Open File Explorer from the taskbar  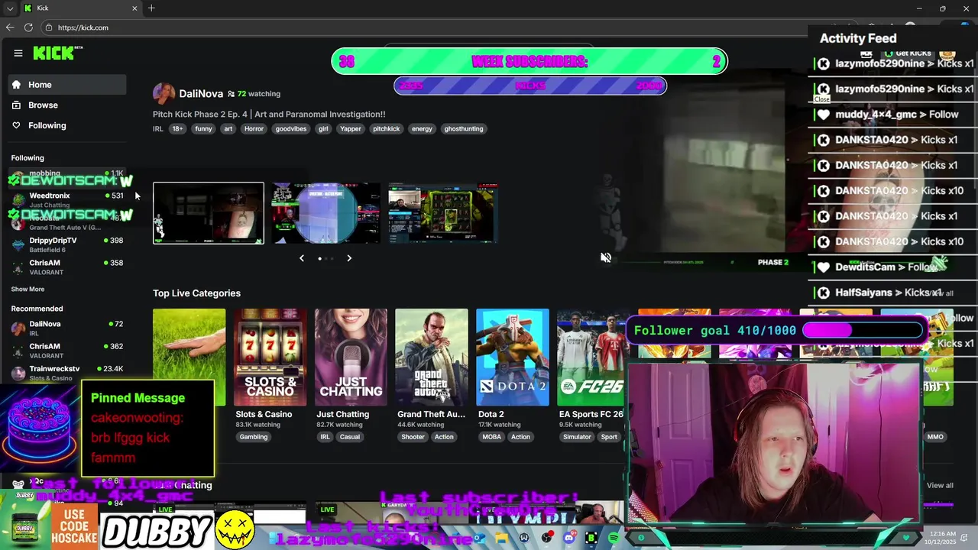[501, 539]
